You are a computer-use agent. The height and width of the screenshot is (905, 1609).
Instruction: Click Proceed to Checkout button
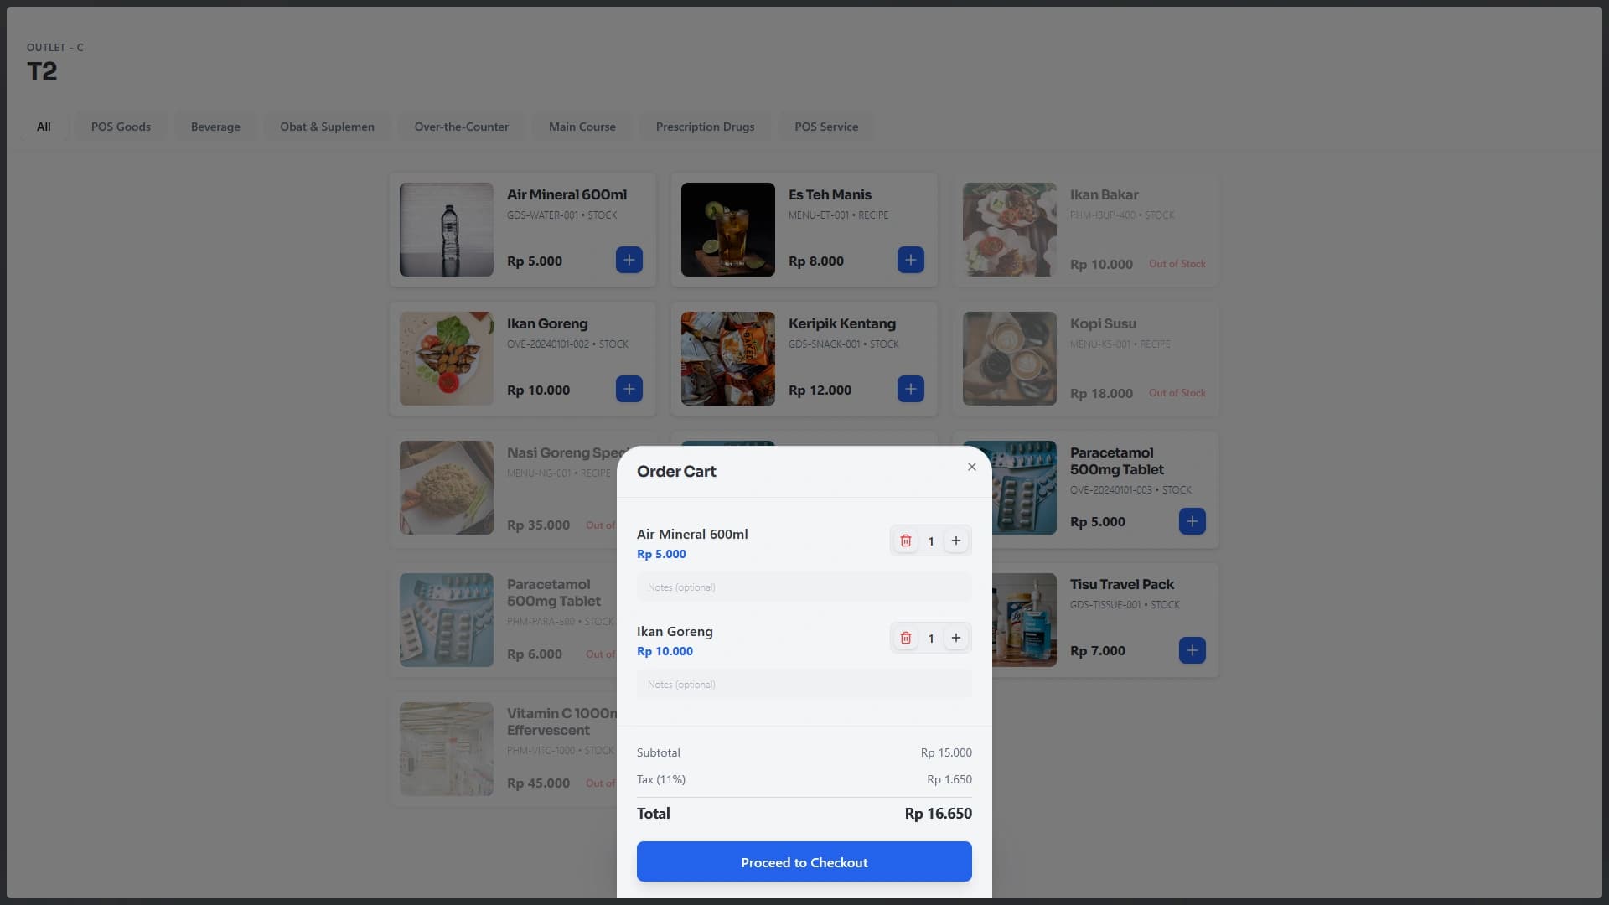coord(804,861)
